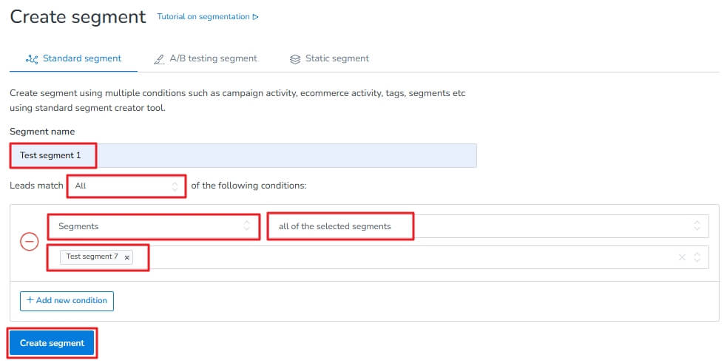
Task: Click the Static segment tab's stacked layers icon
Action: coord(295,59)
